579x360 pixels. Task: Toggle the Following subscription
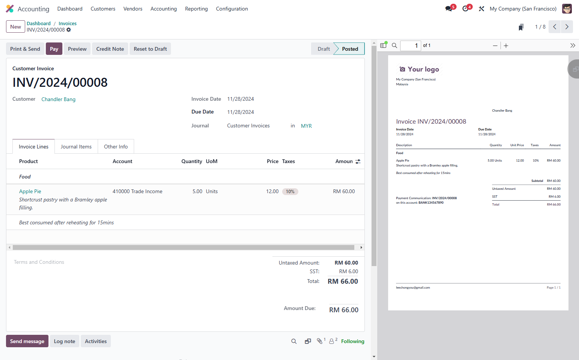click(352, 341)
